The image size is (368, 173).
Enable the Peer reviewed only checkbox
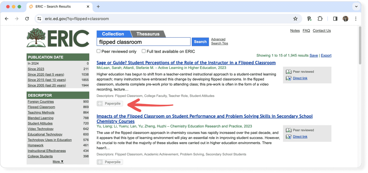[99, 51]
